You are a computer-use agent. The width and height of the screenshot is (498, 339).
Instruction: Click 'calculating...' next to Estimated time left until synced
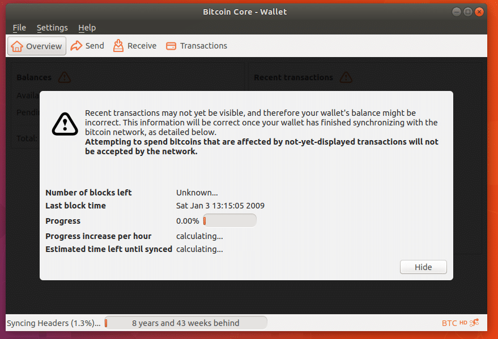tap(199, 249)
